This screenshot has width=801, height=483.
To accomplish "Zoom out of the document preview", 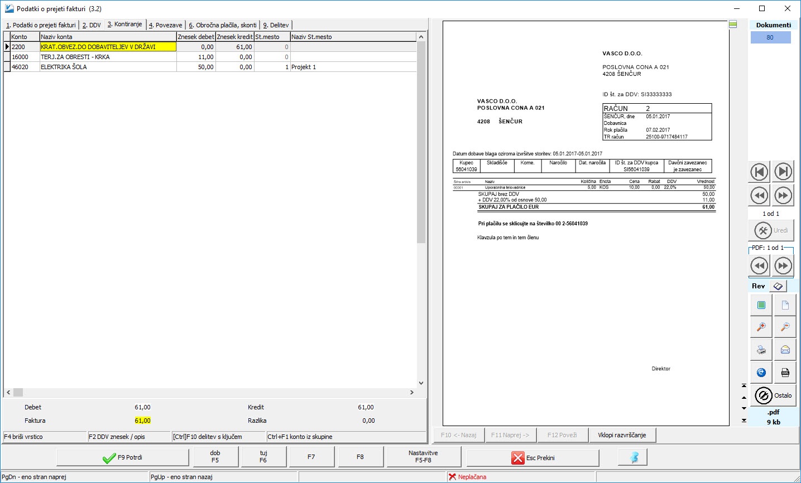I will pyautogui.click(x=785, y=327).
